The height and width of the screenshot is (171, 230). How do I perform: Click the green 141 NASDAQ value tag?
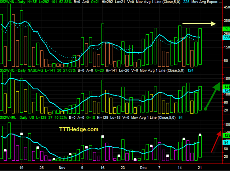tap(226, 87)
